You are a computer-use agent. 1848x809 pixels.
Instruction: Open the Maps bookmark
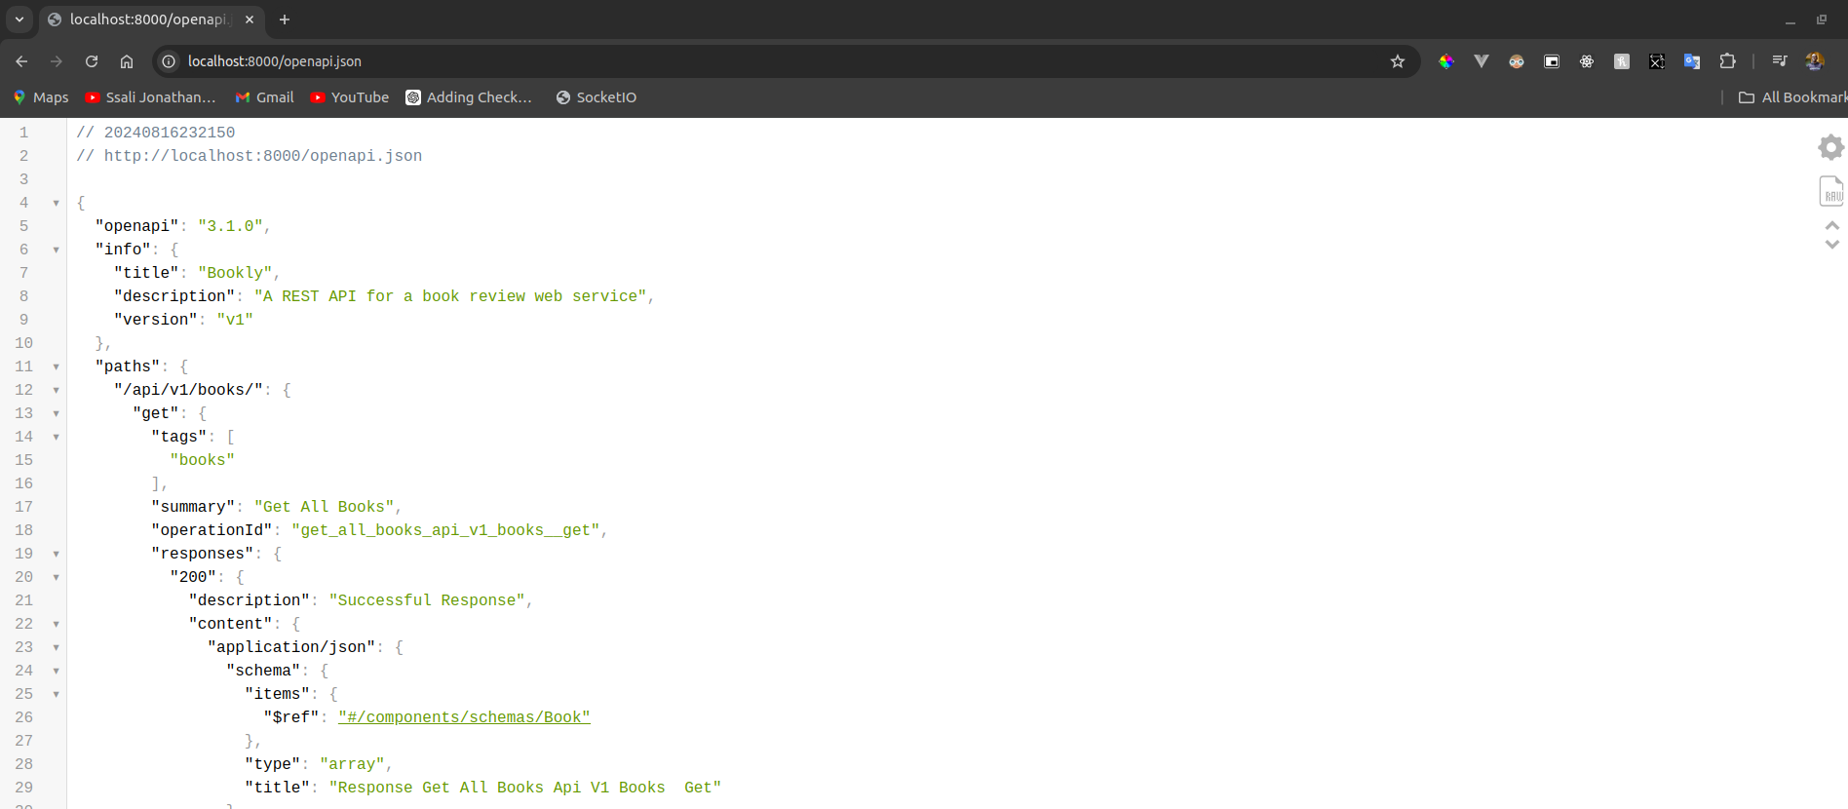41,97
